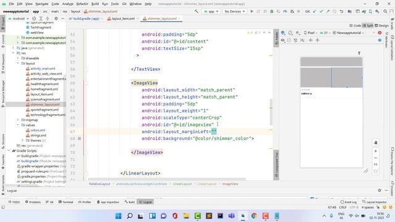The width and height of the screenshot is (395, 222).
Task: Click the editor vertical scrollbar
Action: pos(271,112)
